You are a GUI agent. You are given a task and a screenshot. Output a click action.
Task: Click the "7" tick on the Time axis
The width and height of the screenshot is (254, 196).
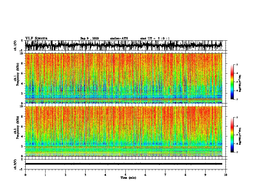(x=165, y=175)
